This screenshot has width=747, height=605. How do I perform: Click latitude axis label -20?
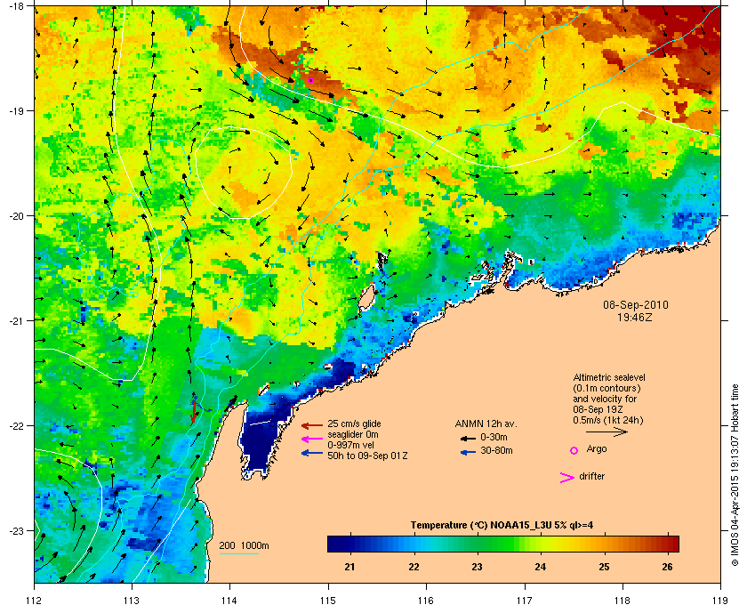point(16,216)
